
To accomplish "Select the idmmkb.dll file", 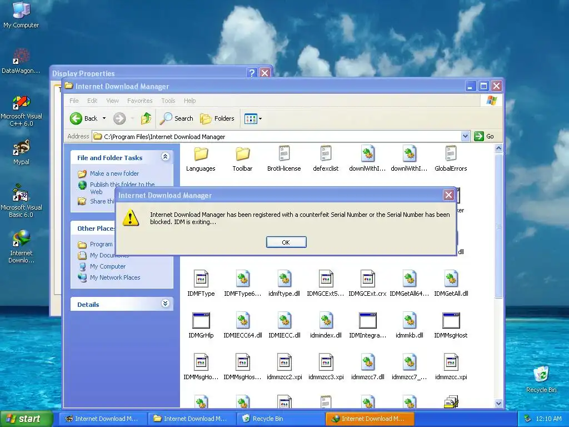I will point(410,326).
